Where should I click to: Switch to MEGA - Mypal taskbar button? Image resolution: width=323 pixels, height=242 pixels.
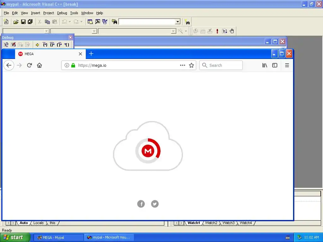(58, 238)
